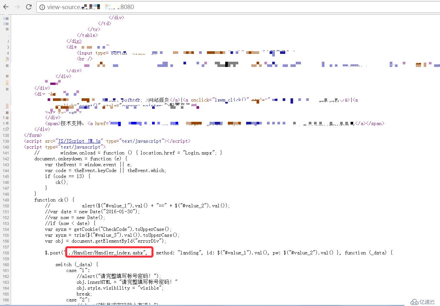Click the 网站首页 link text in source

coord(159,100)
